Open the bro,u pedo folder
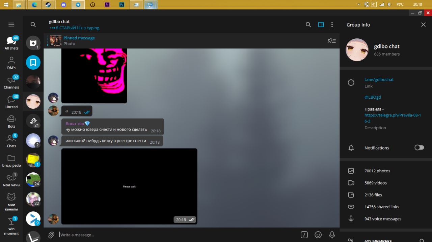 (x=11, y=161)
